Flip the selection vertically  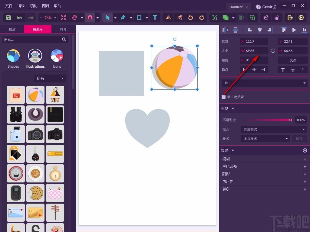tap(180, 18)
